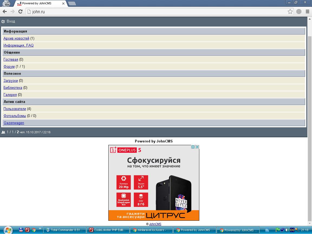Viewport: 312px width, 234px height.
Task: Click the login arrow icon beside Вход
Action: (x=3, y=21)
